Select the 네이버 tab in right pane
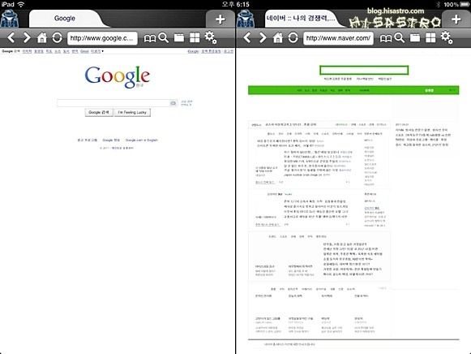 [x=301, y=19]
